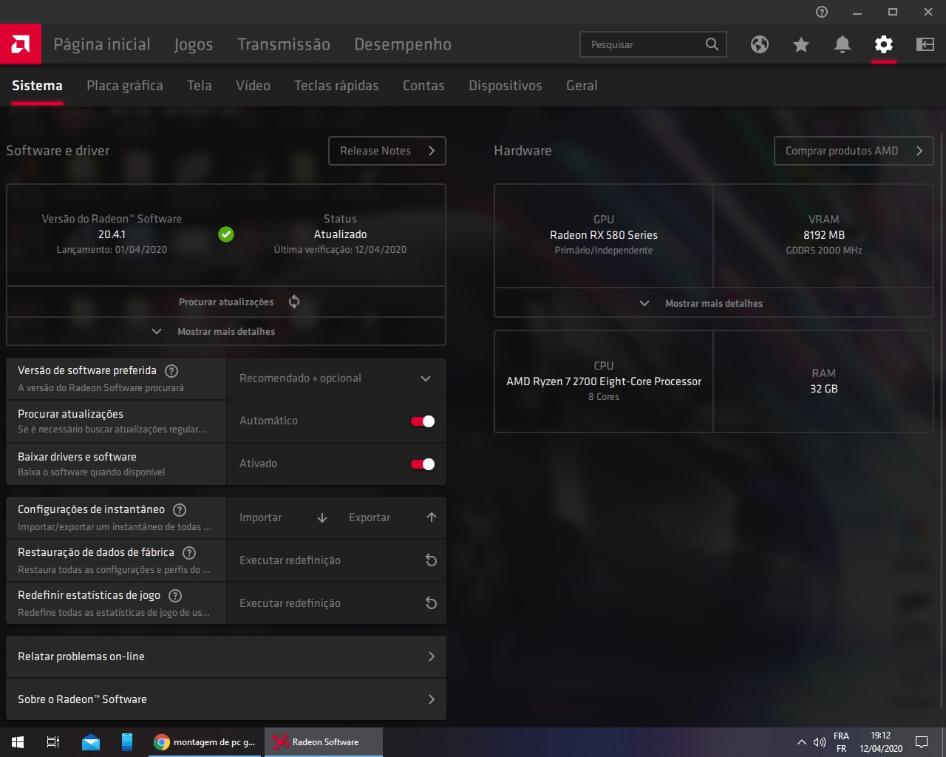This screenshot has height=757, width=946.
Task: Click the Pesquisar search field
Action: (643, 44)
